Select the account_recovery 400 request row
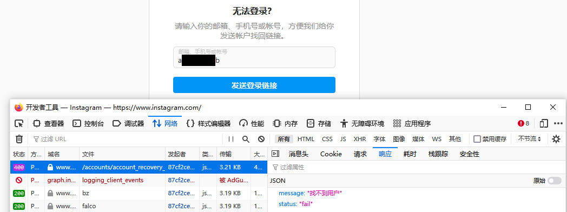Screen dimensions: 567x212 click(139, 167)
